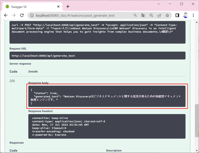Go forward using the browser forward arrow

(x=14, y=15)
